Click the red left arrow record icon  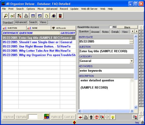pos(80,117)
